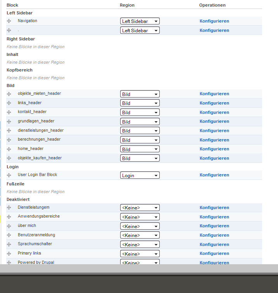Open region dropdown for Dienstleistungem block
278x293 pixels.
[140, 208]
